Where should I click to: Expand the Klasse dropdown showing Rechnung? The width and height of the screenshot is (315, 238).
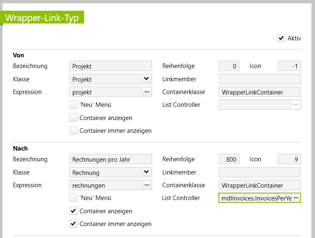(x=146, y=172)
